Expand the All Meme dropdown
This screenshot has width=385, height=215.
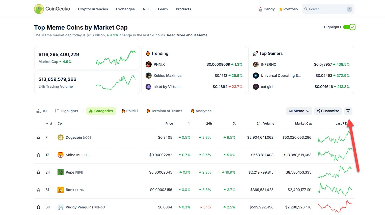299,111
